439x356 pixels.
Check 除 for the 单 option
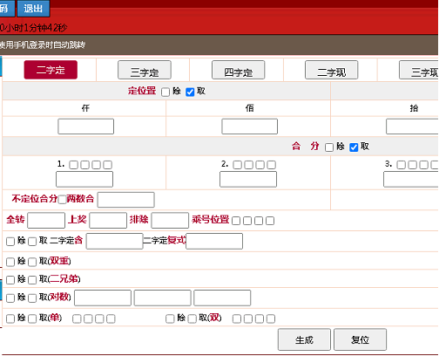[x=10, y=318]
